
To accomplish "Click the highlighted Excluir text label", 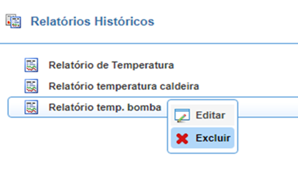I will (x=213, y=138).
